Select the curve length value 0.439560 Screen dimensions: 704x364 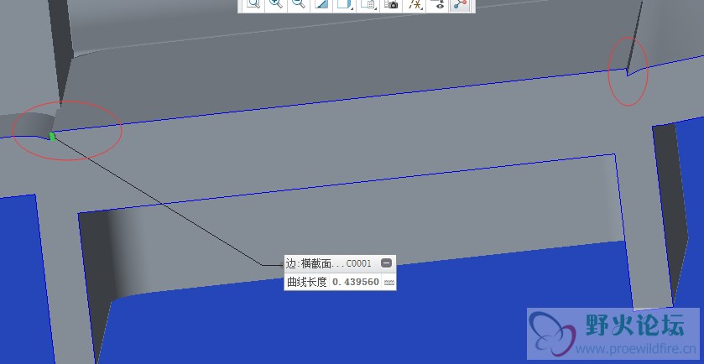[x=356, y=283]
